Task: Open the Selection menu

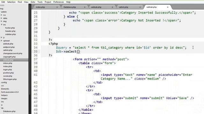Action: tap(11, 2)
